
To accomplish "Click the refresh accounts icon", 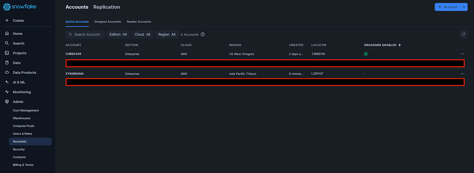I will coord(464,34).
